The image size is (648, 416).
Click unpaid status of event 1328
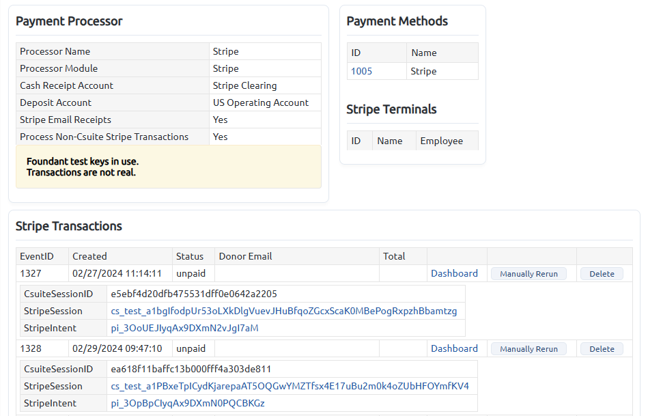[x=191, y=348]
